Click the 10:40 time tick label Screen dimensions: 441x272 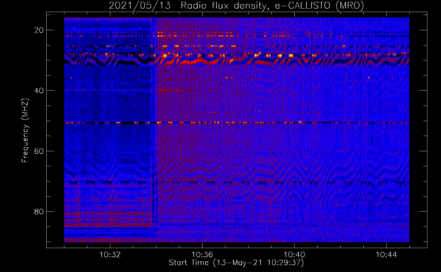(x=294, y=255)
